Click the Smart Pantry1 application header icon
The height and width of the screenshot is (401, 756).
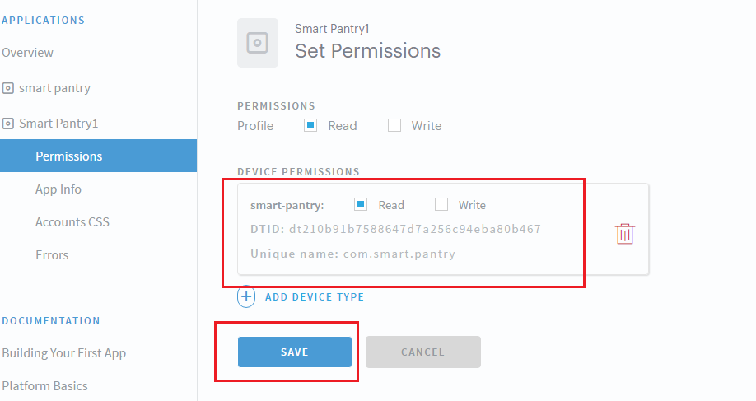tap(258, 43)
